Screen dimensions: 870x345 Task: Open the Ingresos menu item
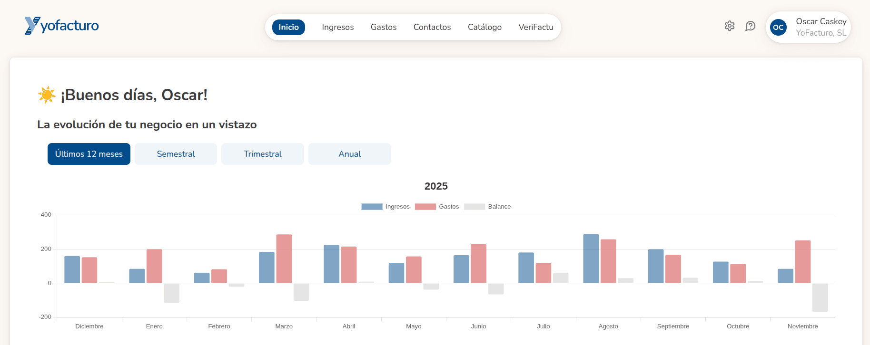click(x=337, y=27)
